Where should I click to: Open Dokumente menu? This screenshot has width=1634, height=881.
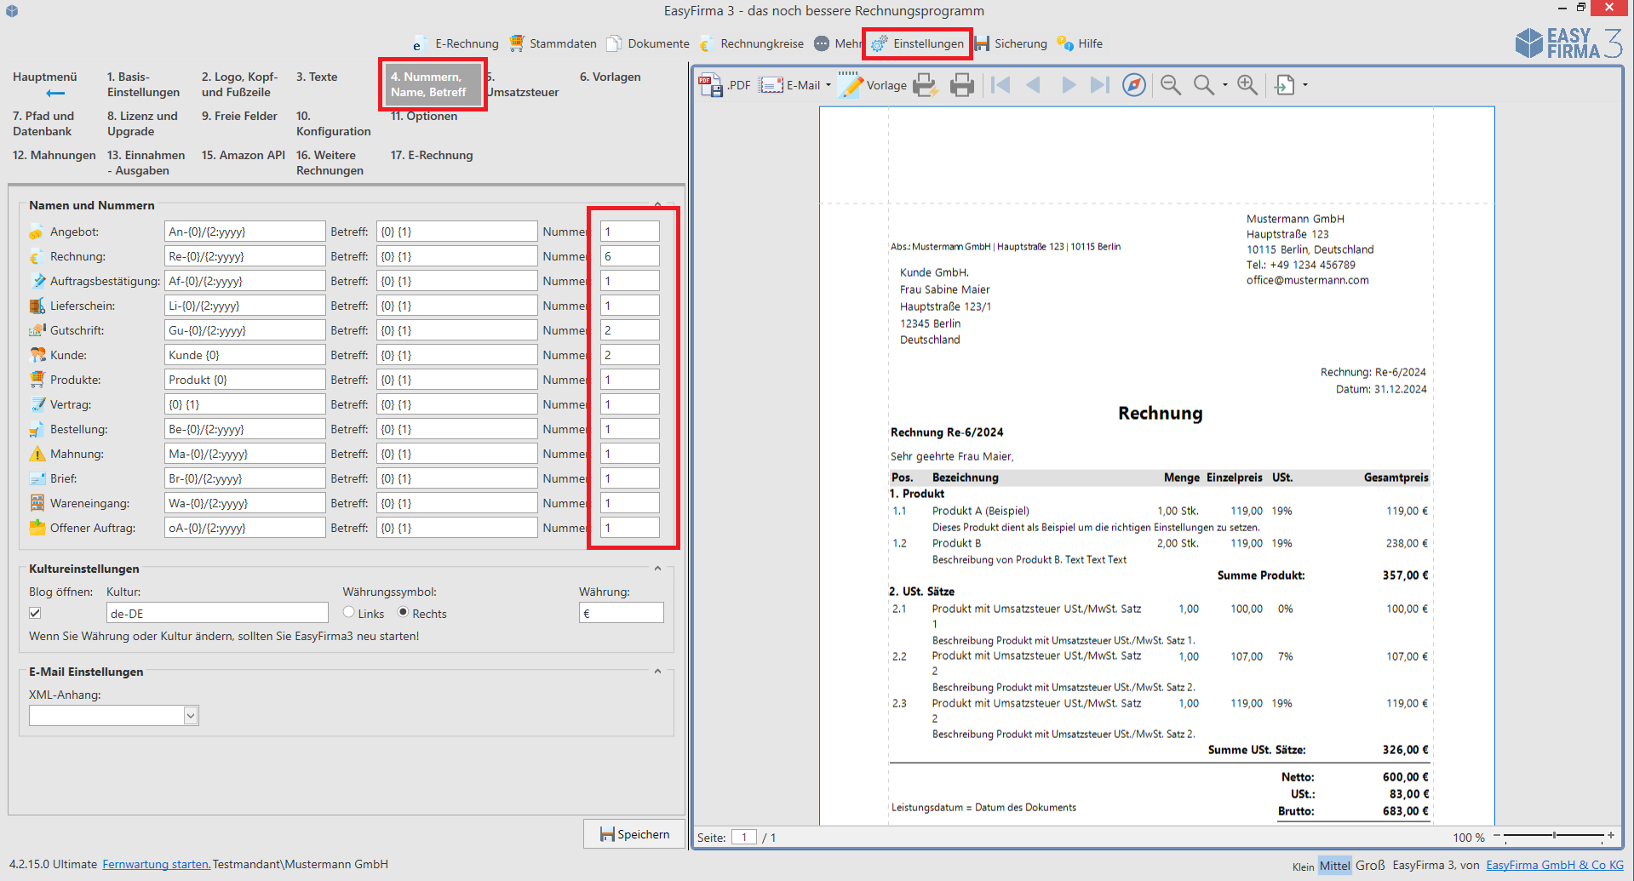pyautogui.click(x=648, y=43)
